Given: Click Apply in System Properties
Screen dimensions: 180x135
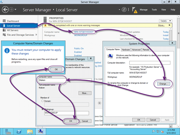Looking at the screenshot, I should tap(167, 120).
